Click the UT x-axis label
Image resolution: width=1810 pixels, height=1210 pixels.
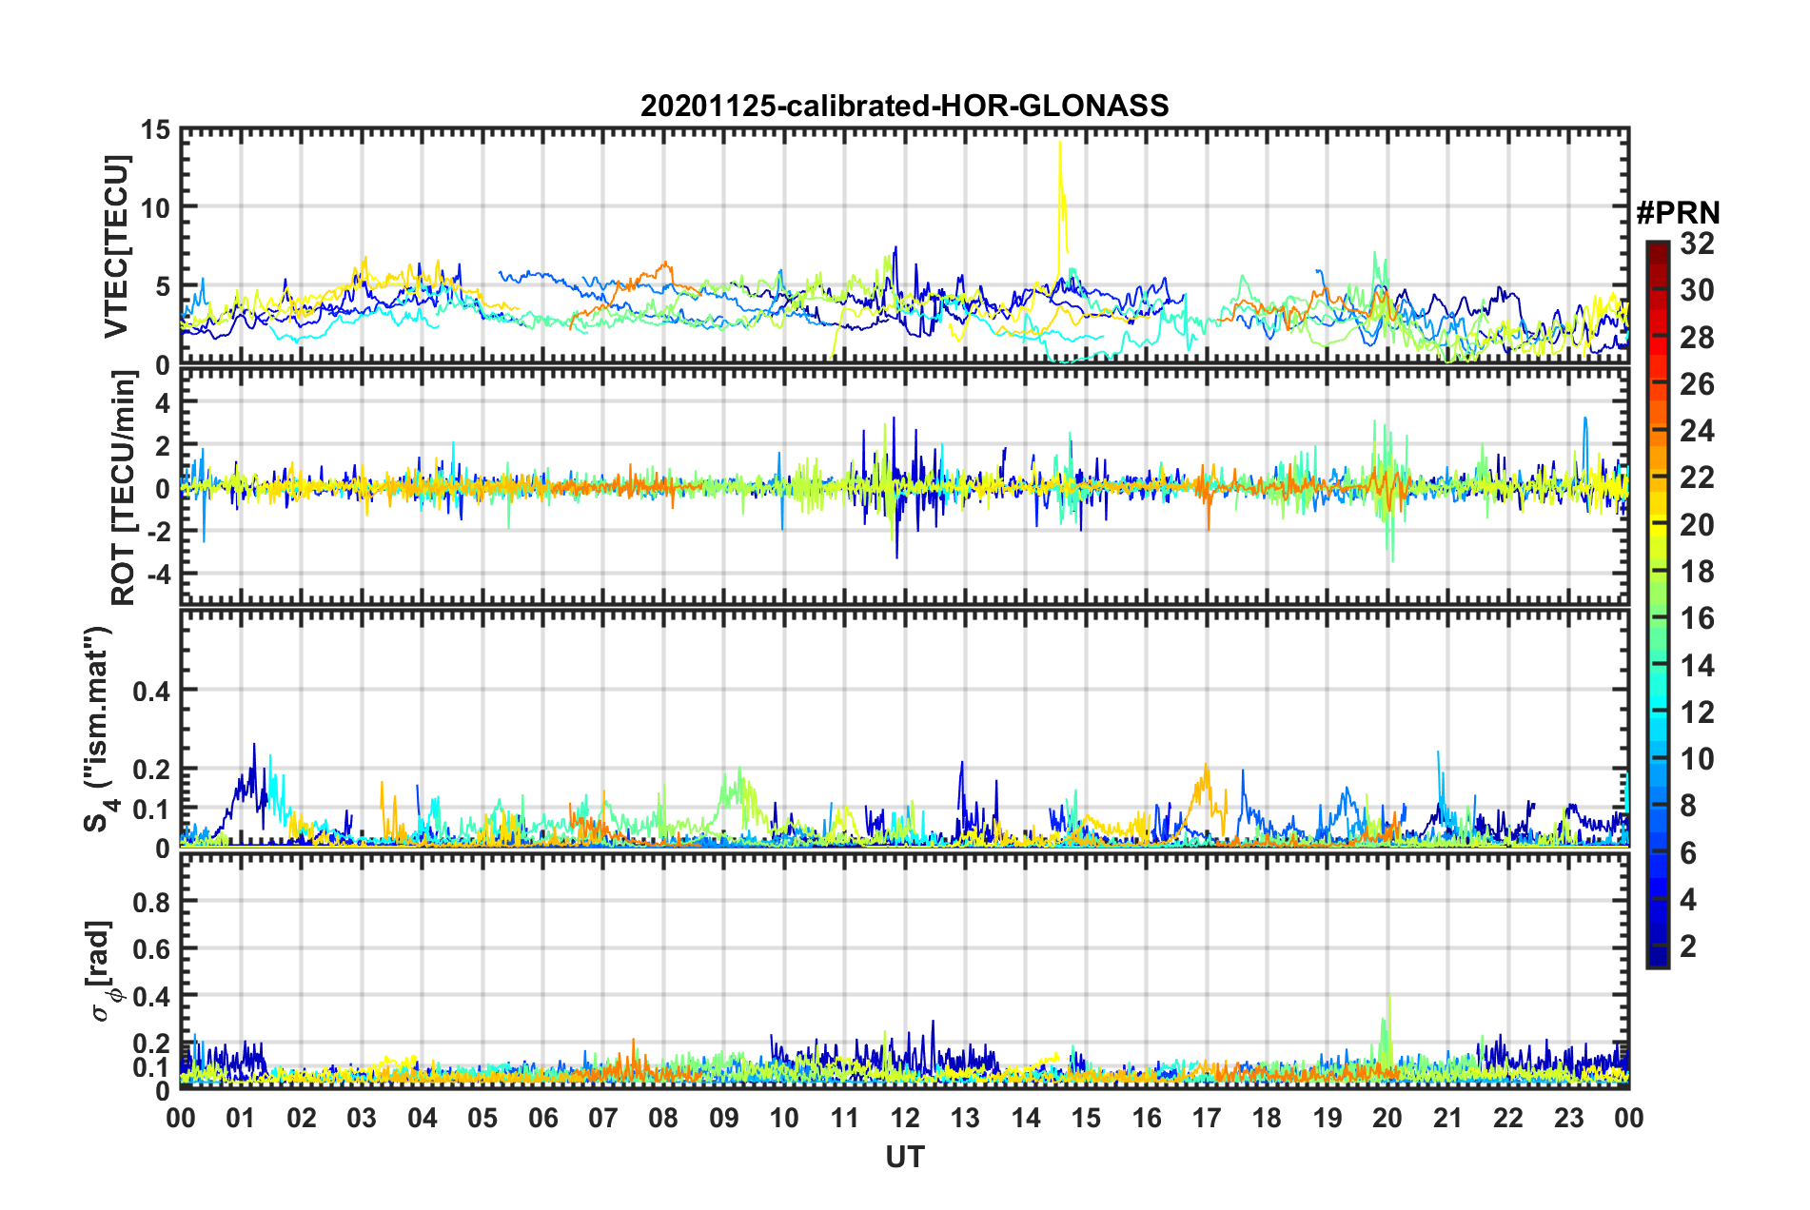pyautogui.click(x=904, y=1157)
